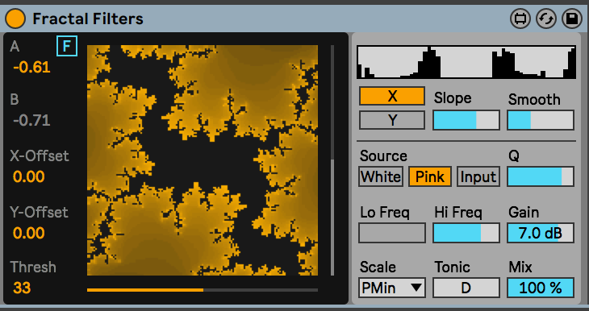Select the White noise source
The height and width of the screenshot is (311, 589).
(381, 176)
